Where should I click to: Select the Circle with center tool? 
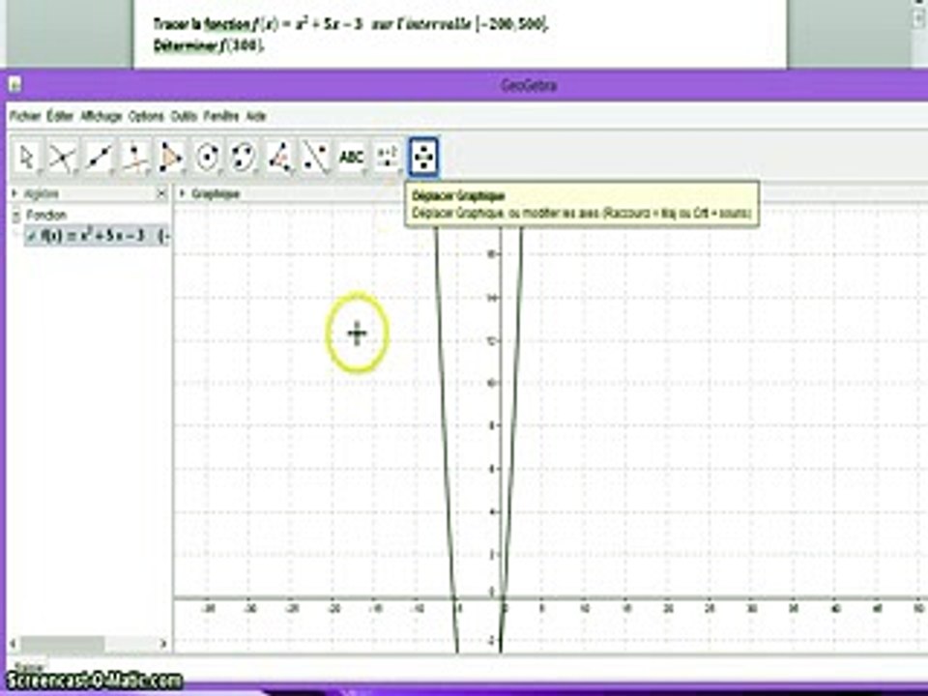[x=207, y=158]
